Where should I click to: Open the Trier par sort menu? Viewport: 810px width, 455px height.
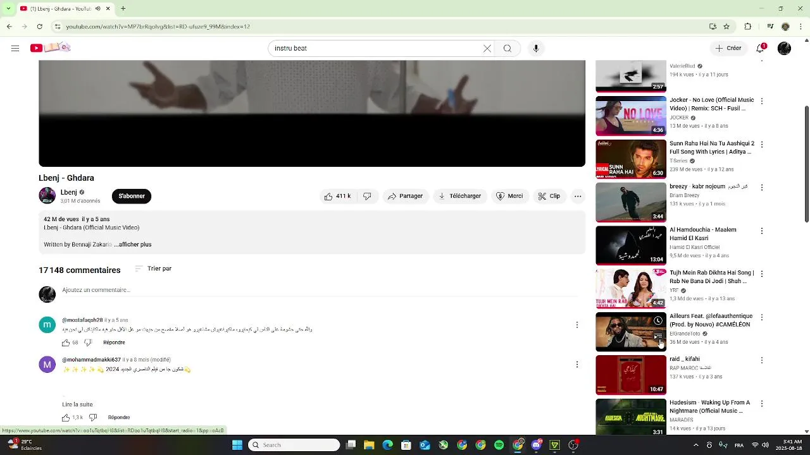click(x=153, y=269)
